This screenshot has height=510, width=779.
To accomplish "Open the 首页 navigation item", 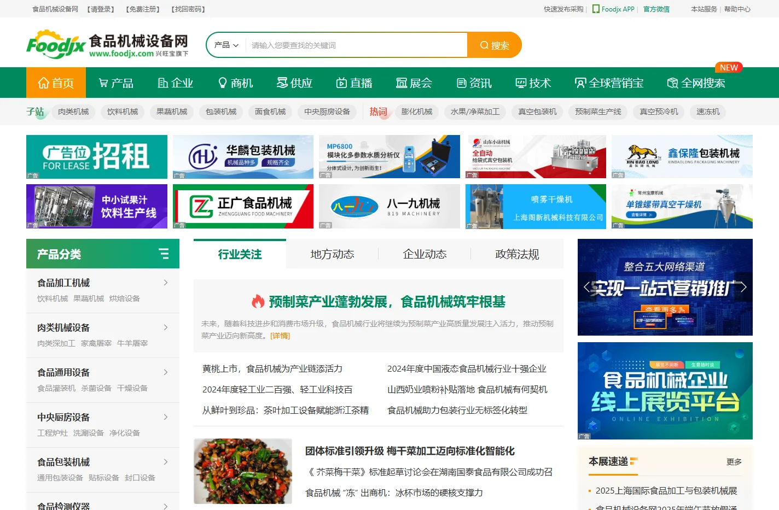I will pyautogui.click(x=56, y=83).
